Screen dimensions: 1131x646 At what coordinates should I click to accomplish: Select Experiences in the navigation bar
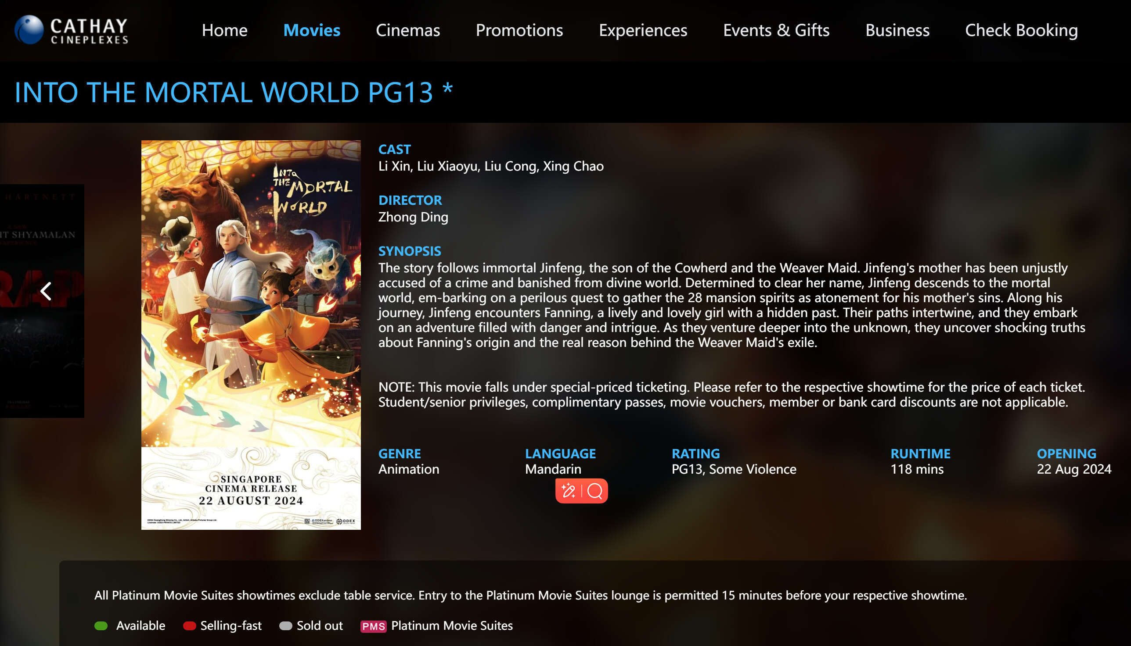[642, 30]
